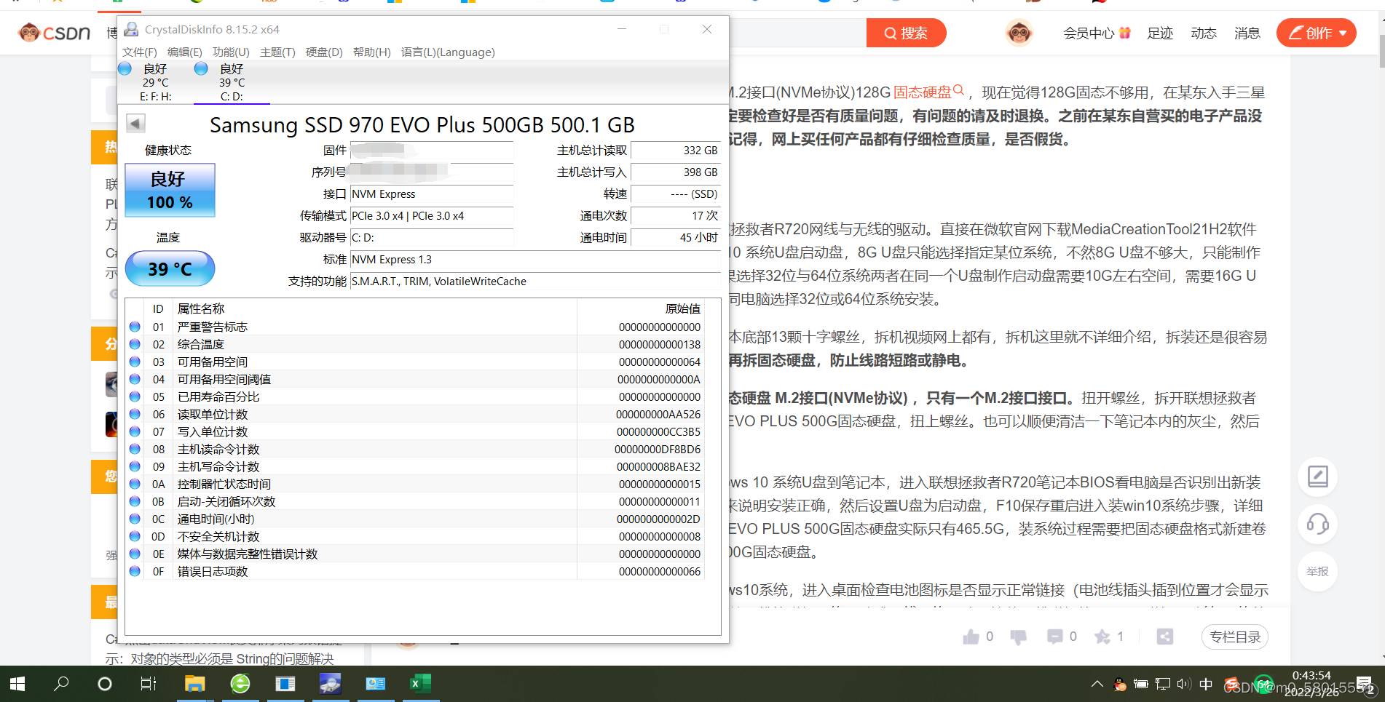Viewport: 1385px width, 702px height.
Task: Open the user avatar in CSDN header
Action: [x=1019, y=33]
